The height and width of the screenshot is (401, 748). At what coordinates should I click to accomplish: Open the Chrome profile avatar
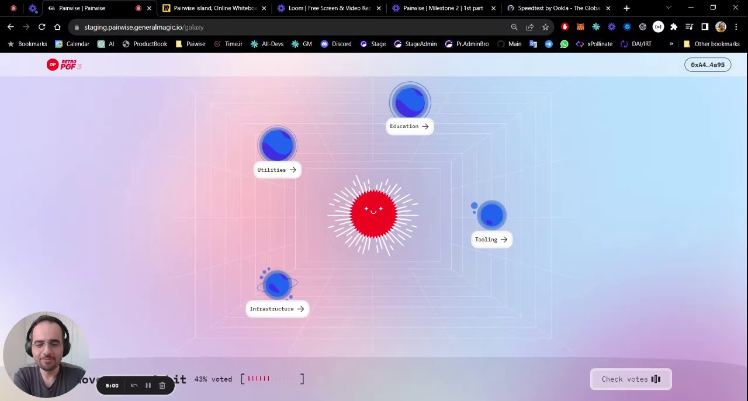(x=721, y=27)
